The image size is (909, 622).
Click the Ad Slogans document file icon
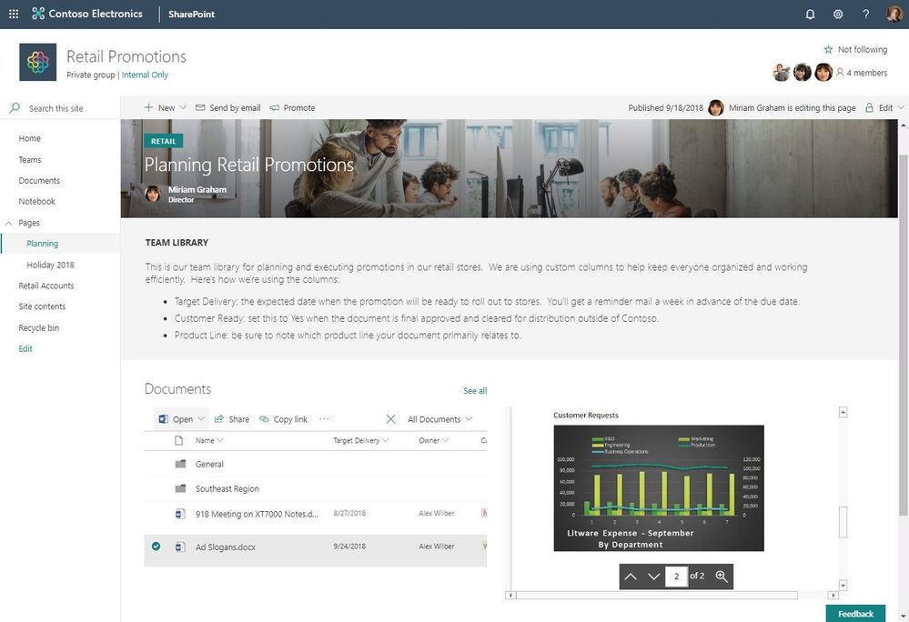coord(180,547)
